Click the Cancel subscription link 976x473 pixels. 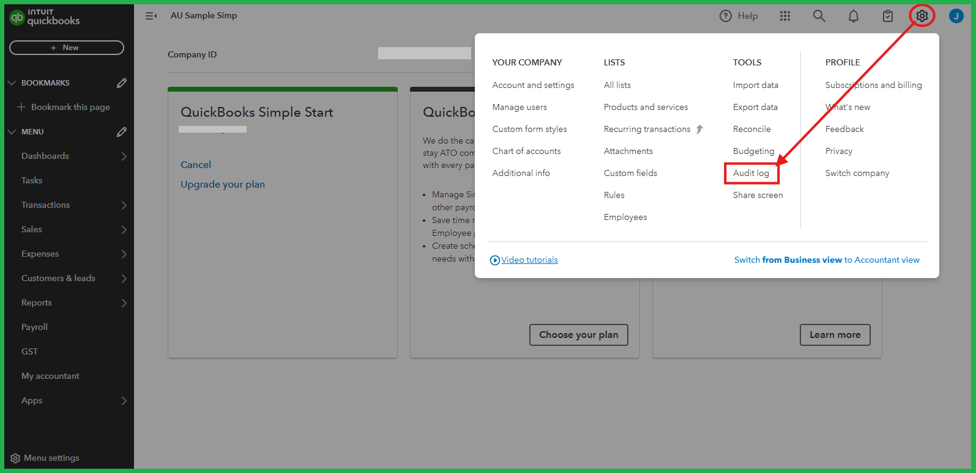(x=196, y=164)
